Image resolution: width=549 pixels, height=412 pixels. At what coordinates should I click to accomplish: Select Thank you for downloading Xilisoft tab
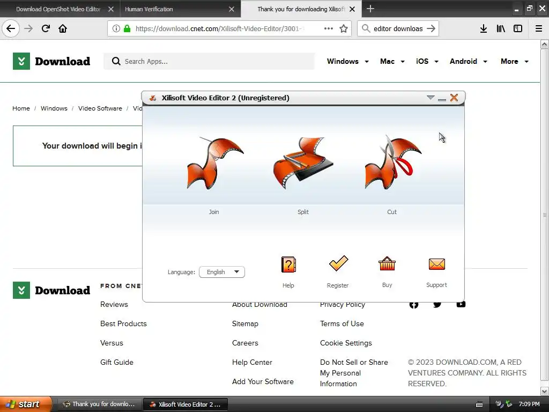[301, 9]
